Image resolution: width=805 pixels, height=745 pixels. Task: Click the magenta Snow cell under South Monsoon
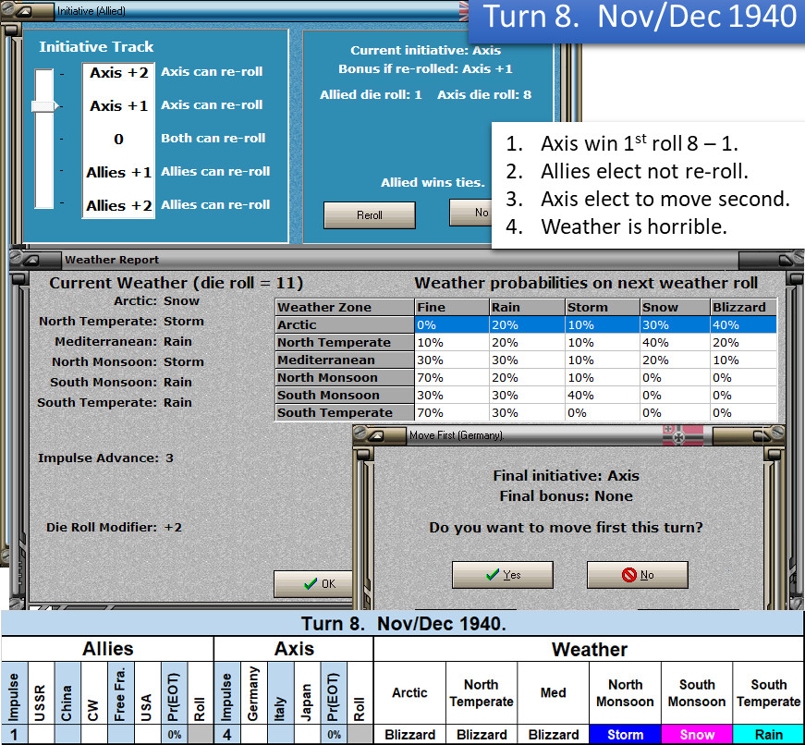(697, 735)
